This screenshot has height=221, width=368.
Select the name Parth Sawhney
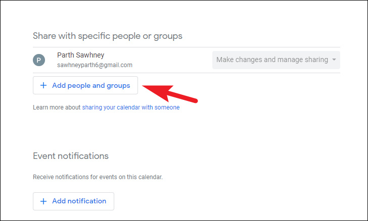[x=81, y=55]
